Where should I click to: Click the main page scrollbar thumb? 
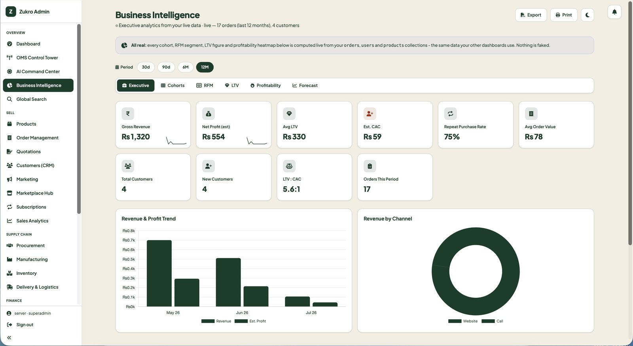pyautogui.click(x=630, y=123)
